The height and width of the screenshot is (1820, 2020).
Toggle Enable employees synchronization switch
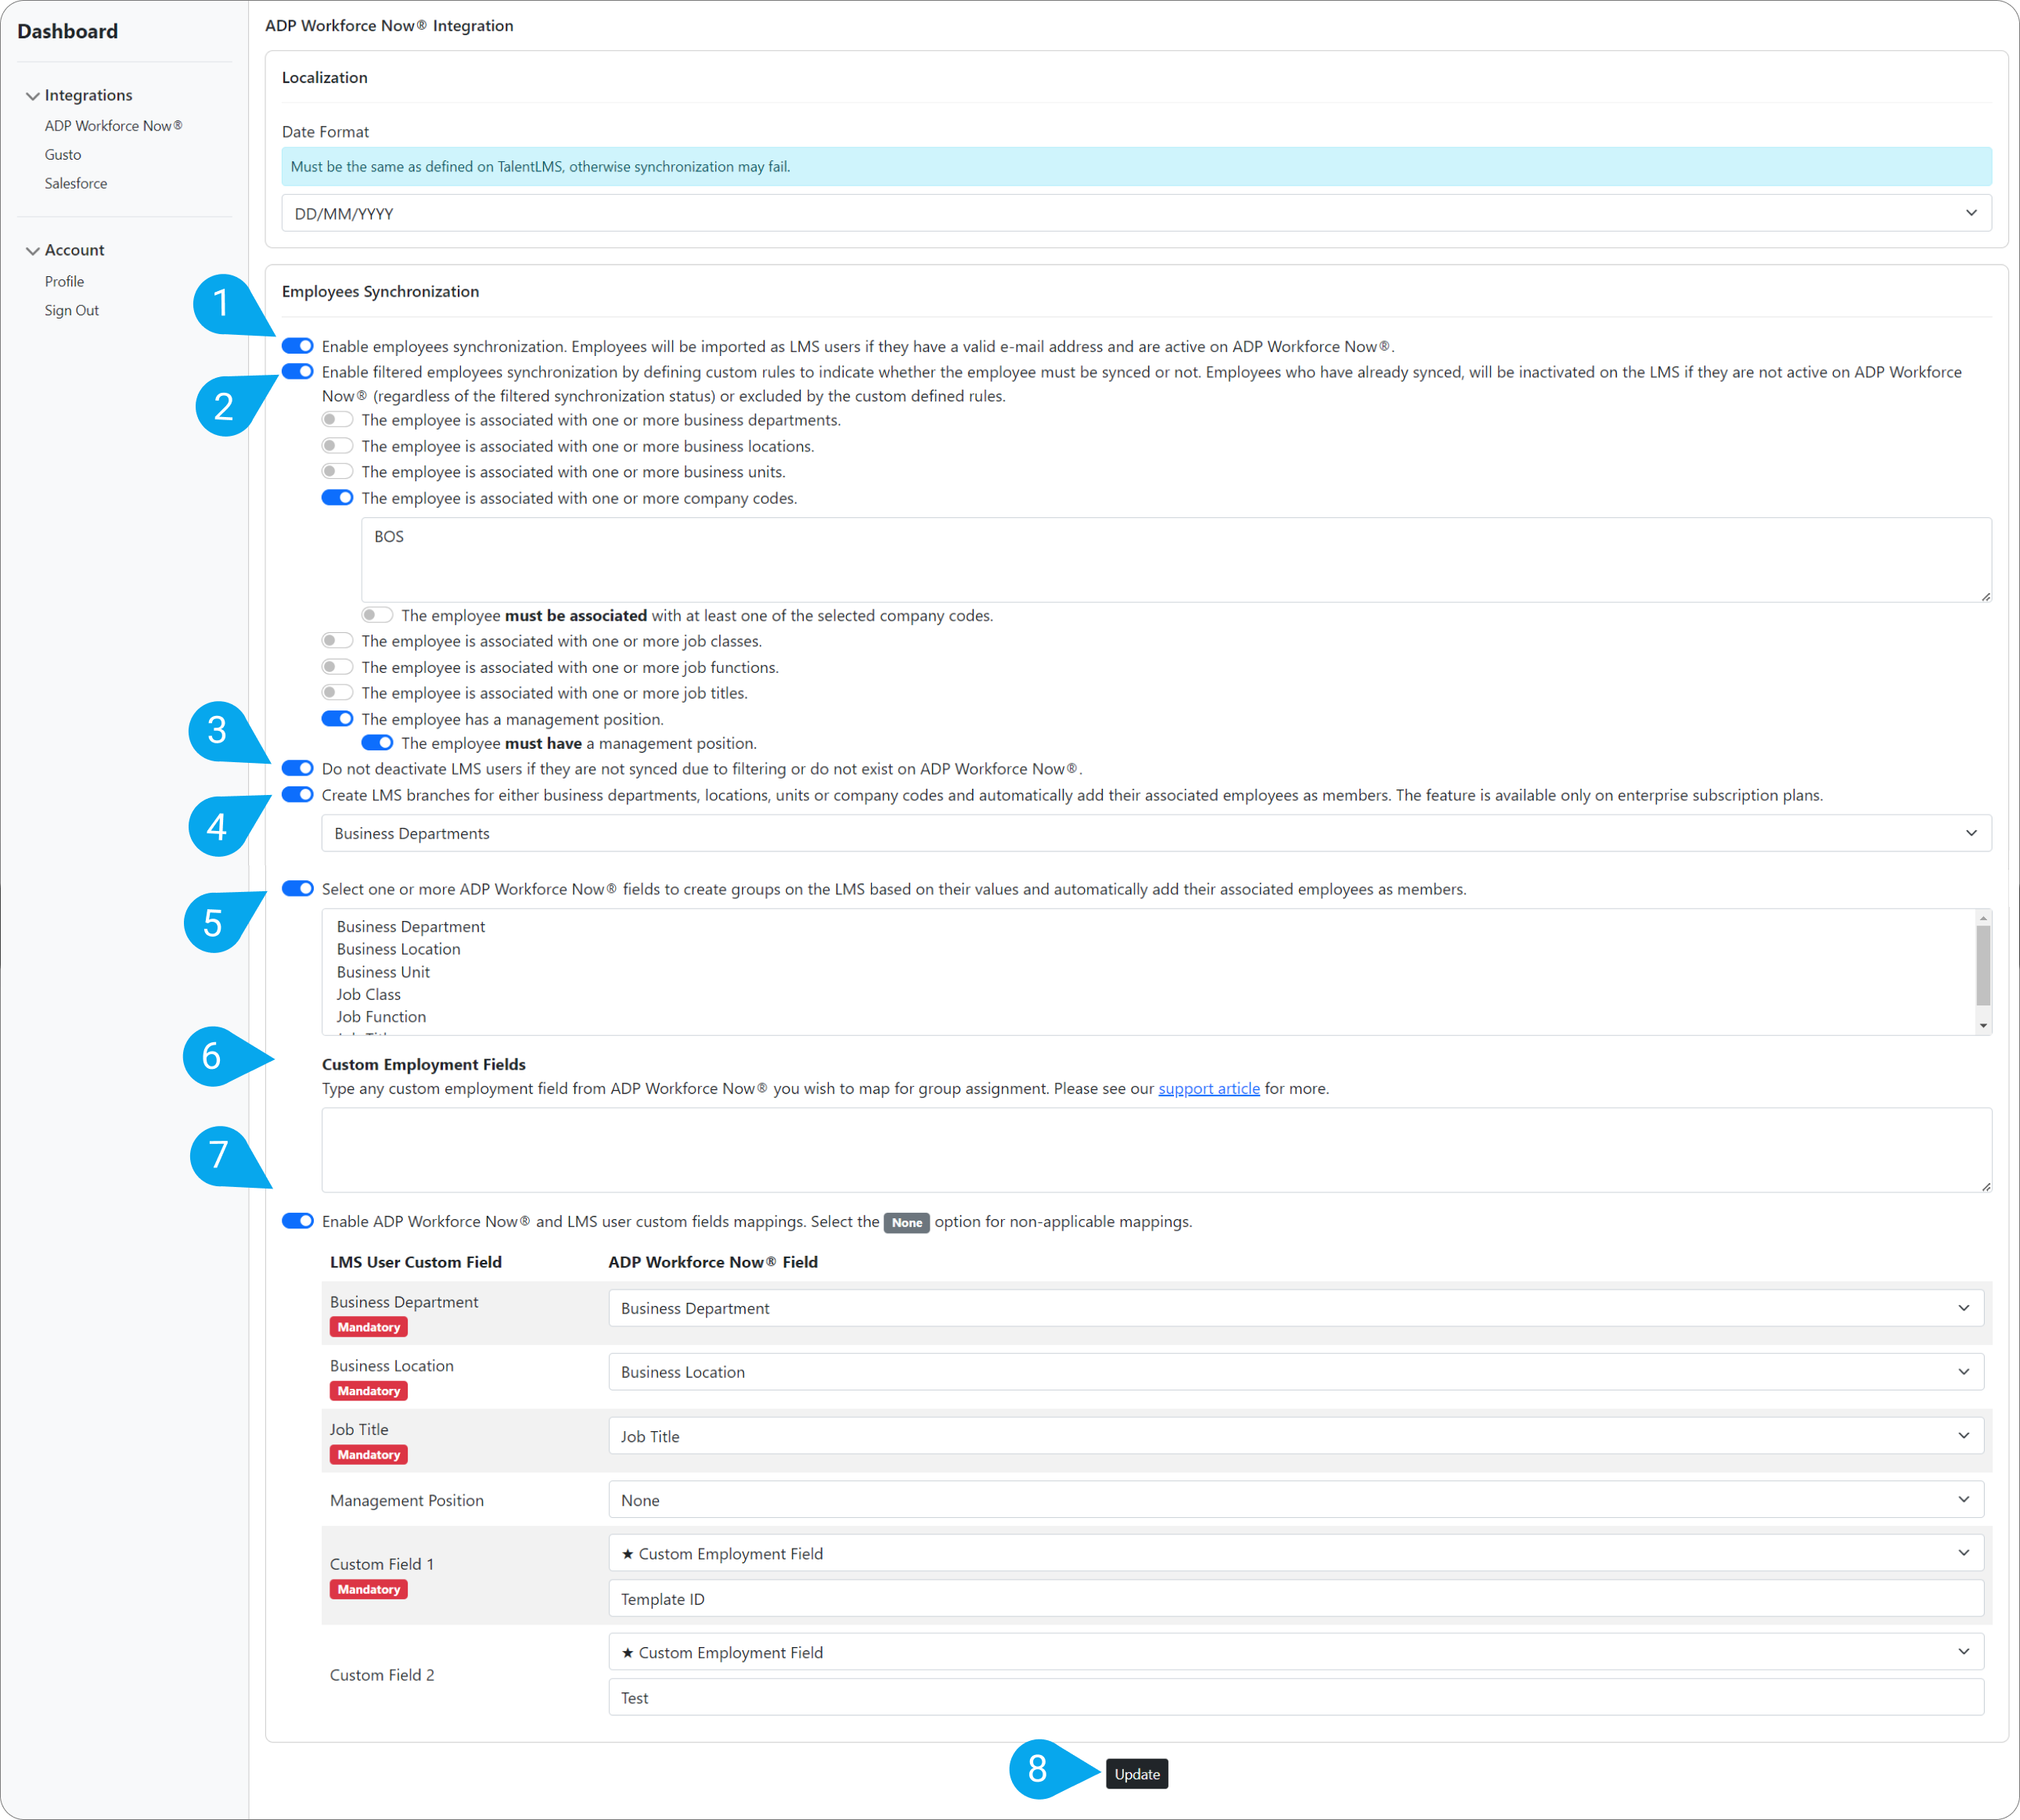pyautogui.click(x=297, y=346)
